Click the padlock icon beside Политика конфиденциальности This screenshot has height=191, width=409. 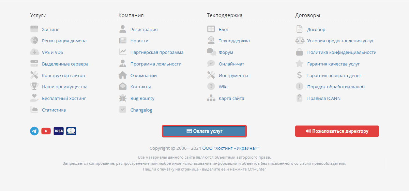(299, 52)
